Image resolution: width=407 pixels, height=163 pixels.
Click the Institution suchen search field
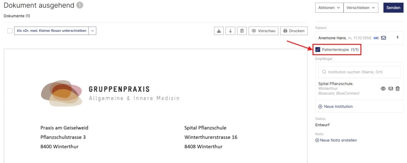(359, 72)
